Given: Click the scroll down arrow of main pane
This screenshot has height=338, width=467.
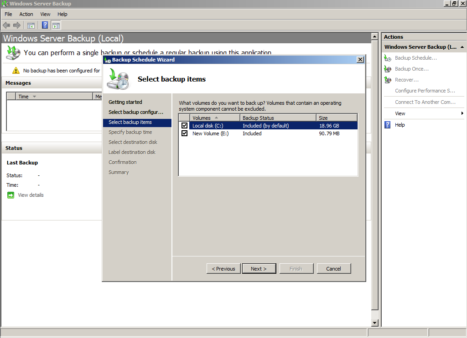Looking at the screenshot, I should click(375, 323).
